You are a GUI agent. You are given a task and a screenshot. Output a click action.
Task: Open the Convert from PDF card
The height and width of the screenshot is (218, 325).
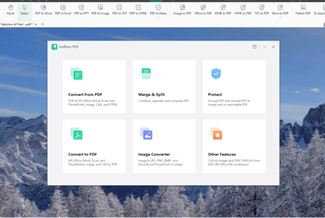(x=94, y=86)
